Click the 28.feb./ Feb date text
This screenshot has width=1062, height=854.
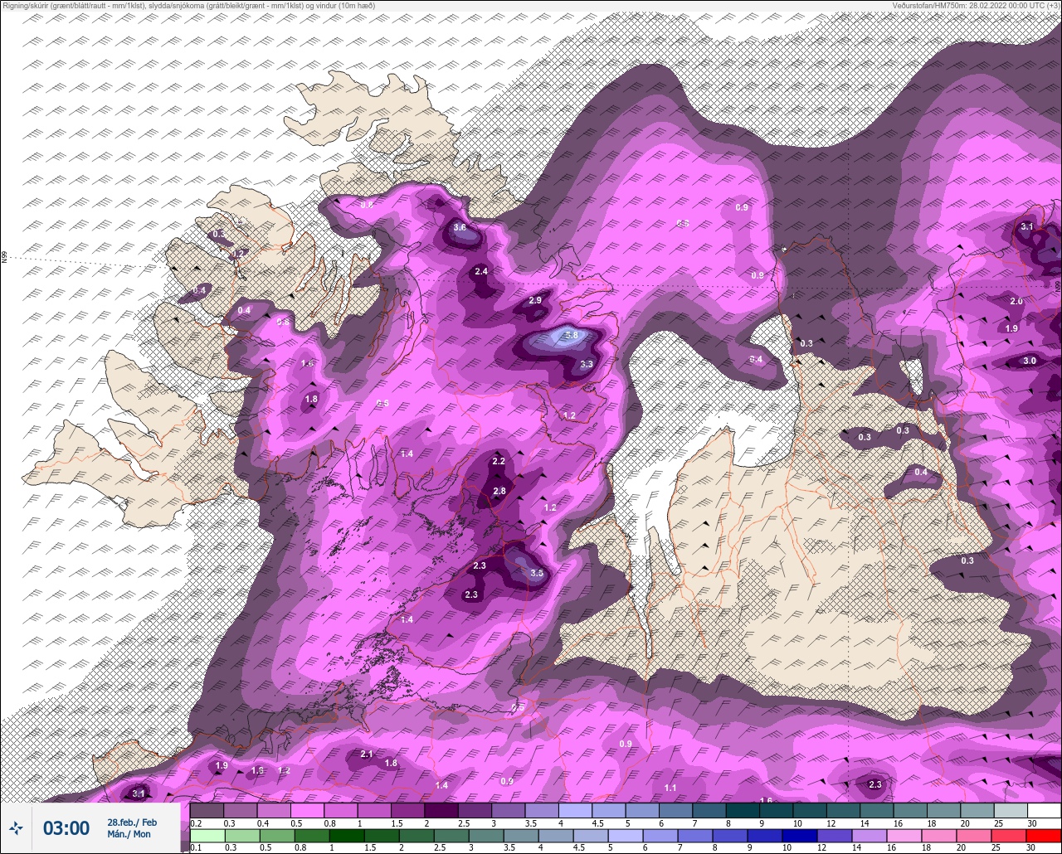tap(132, 822)
